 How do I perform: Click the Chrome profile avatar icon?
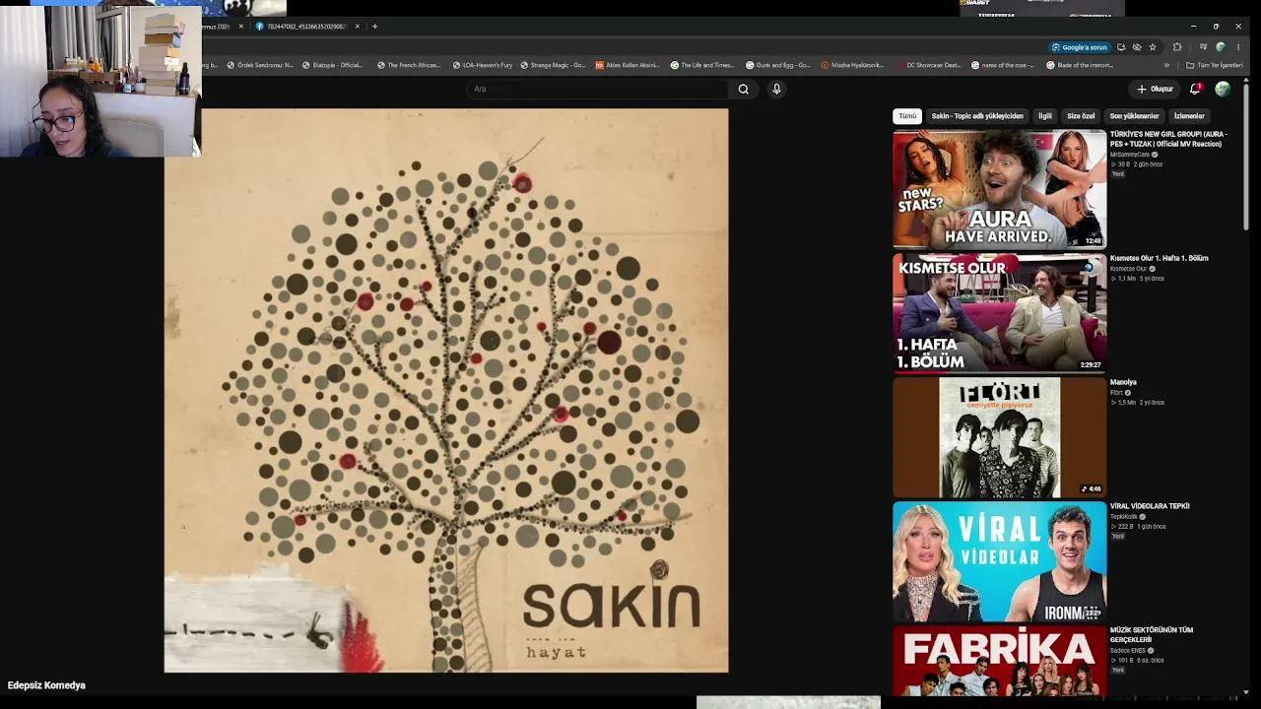pos(1221,47)
